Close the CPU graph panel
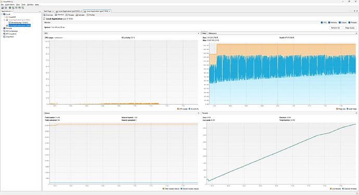The image size is (359, 195). pyautogui.click(x=198, y=33)
